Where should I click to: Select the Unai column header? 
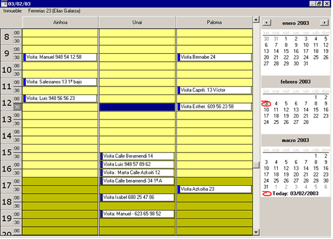pos(137,22)
